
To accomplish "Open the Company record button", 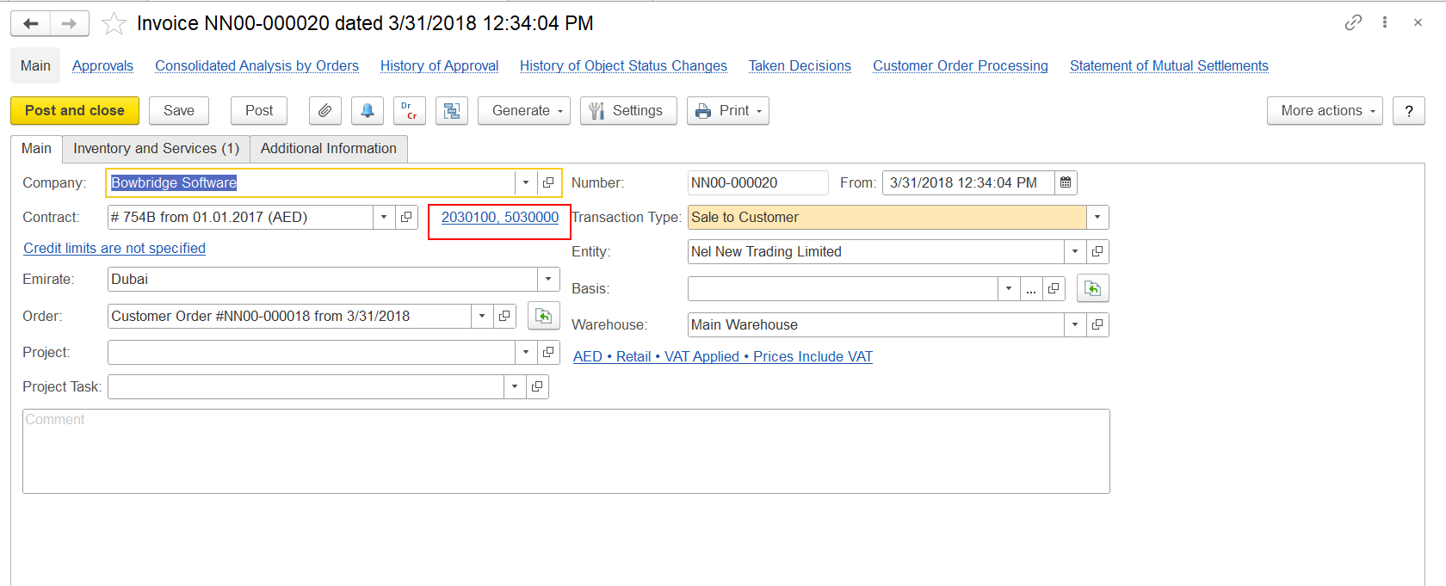I will click(x=548, y=182).
